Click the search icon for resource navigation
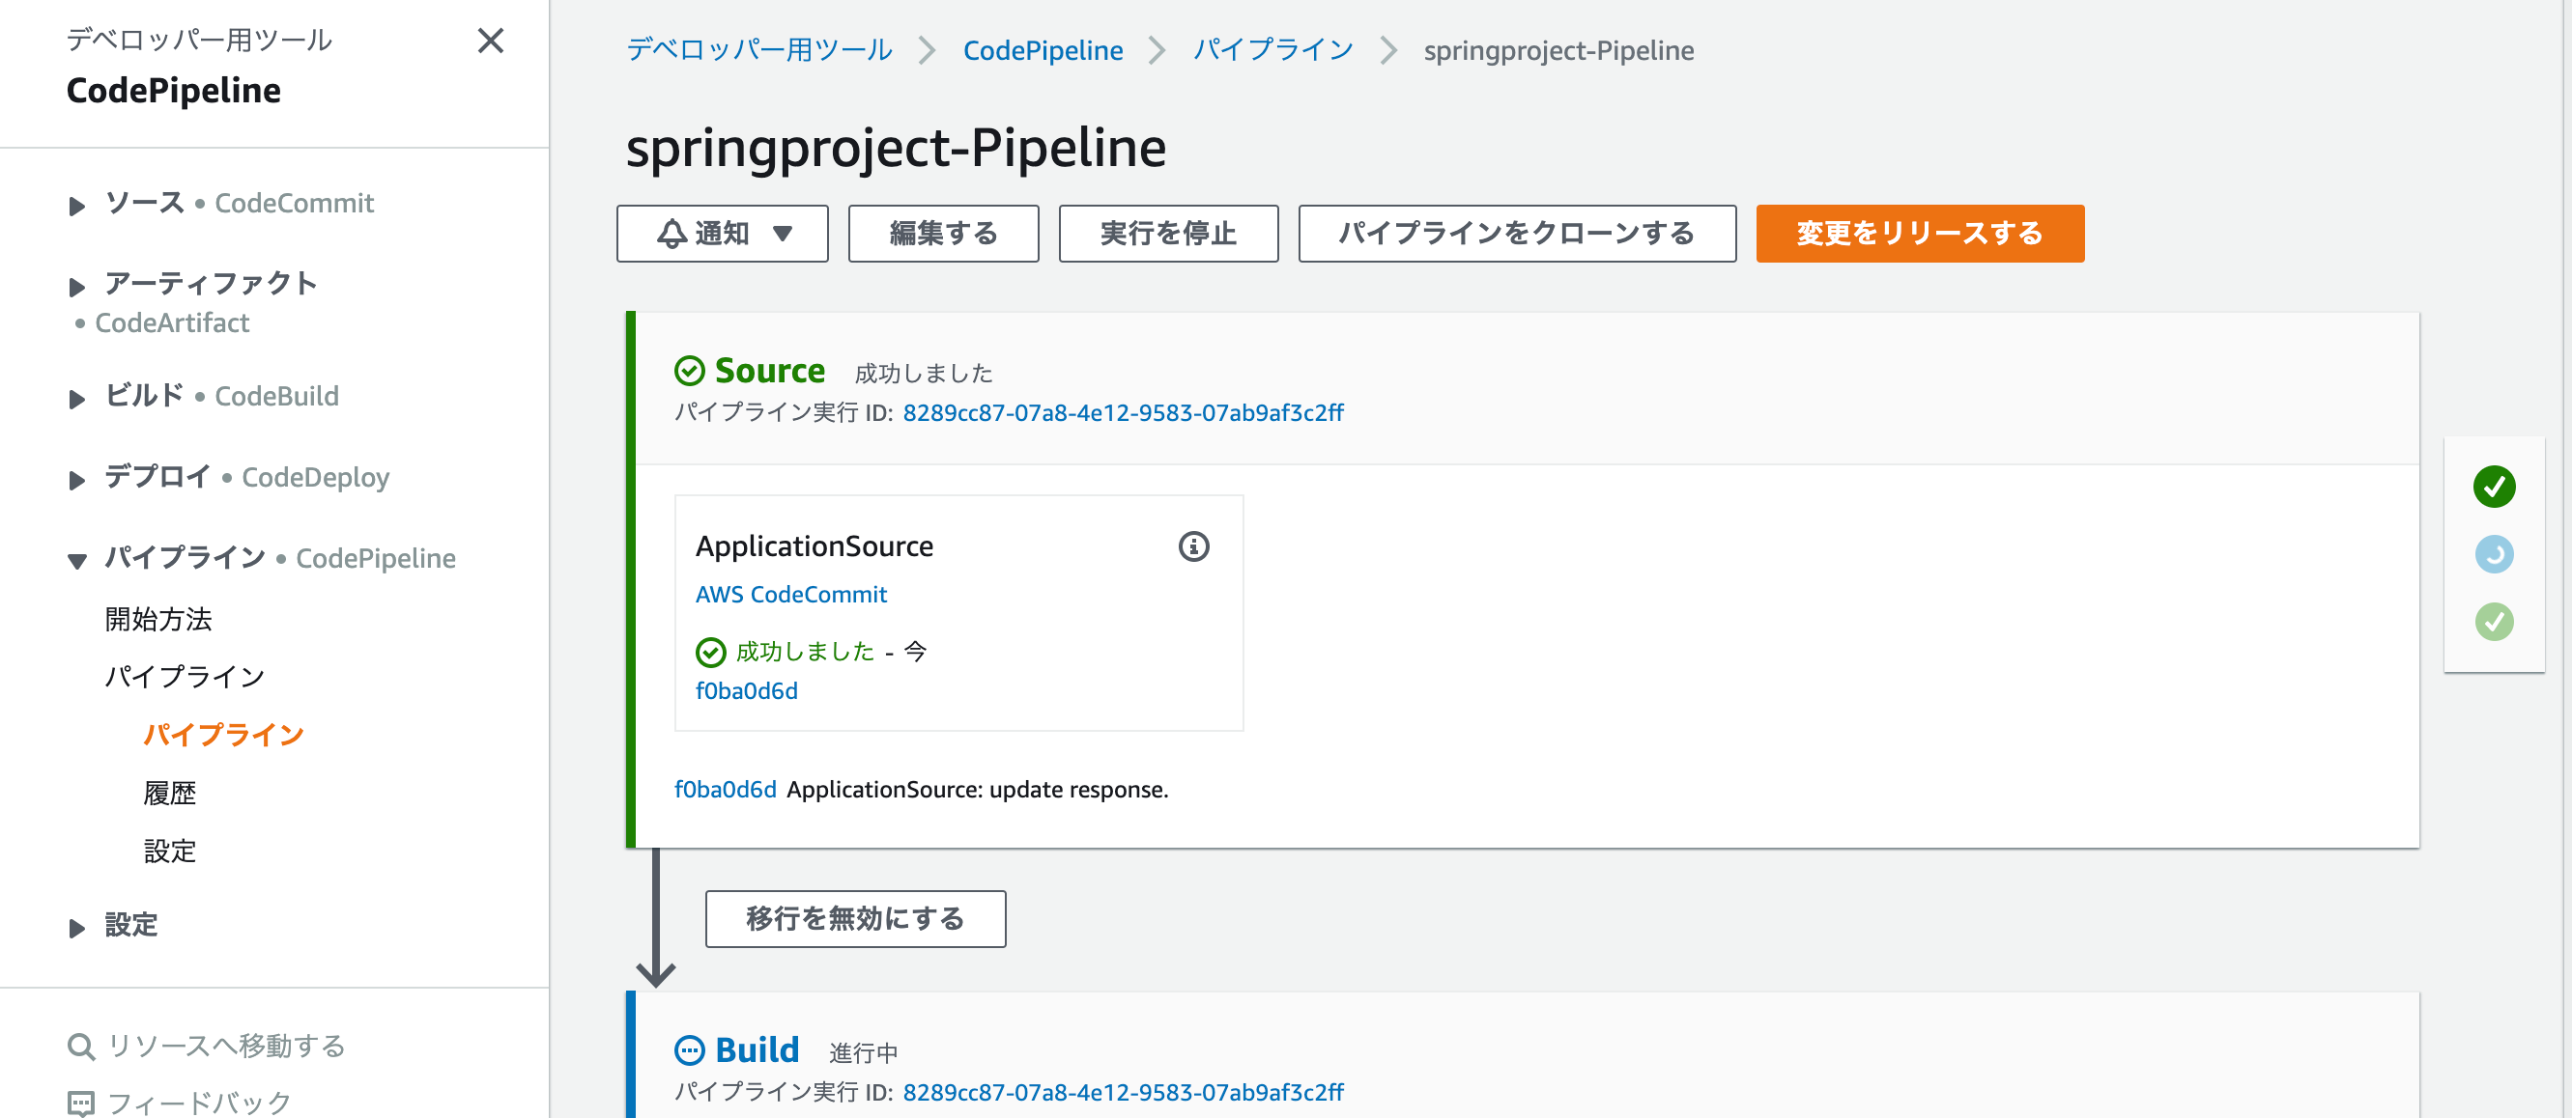The height and width of the screenshot is (1118, 2572). [x=81, y=1047]
